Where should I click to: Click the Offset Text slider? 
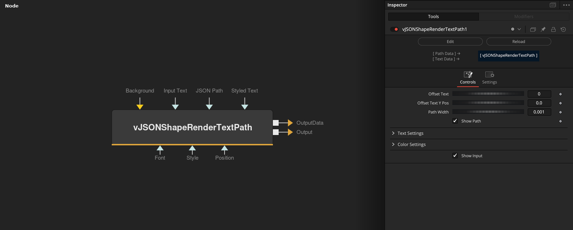tap(488, 94)
